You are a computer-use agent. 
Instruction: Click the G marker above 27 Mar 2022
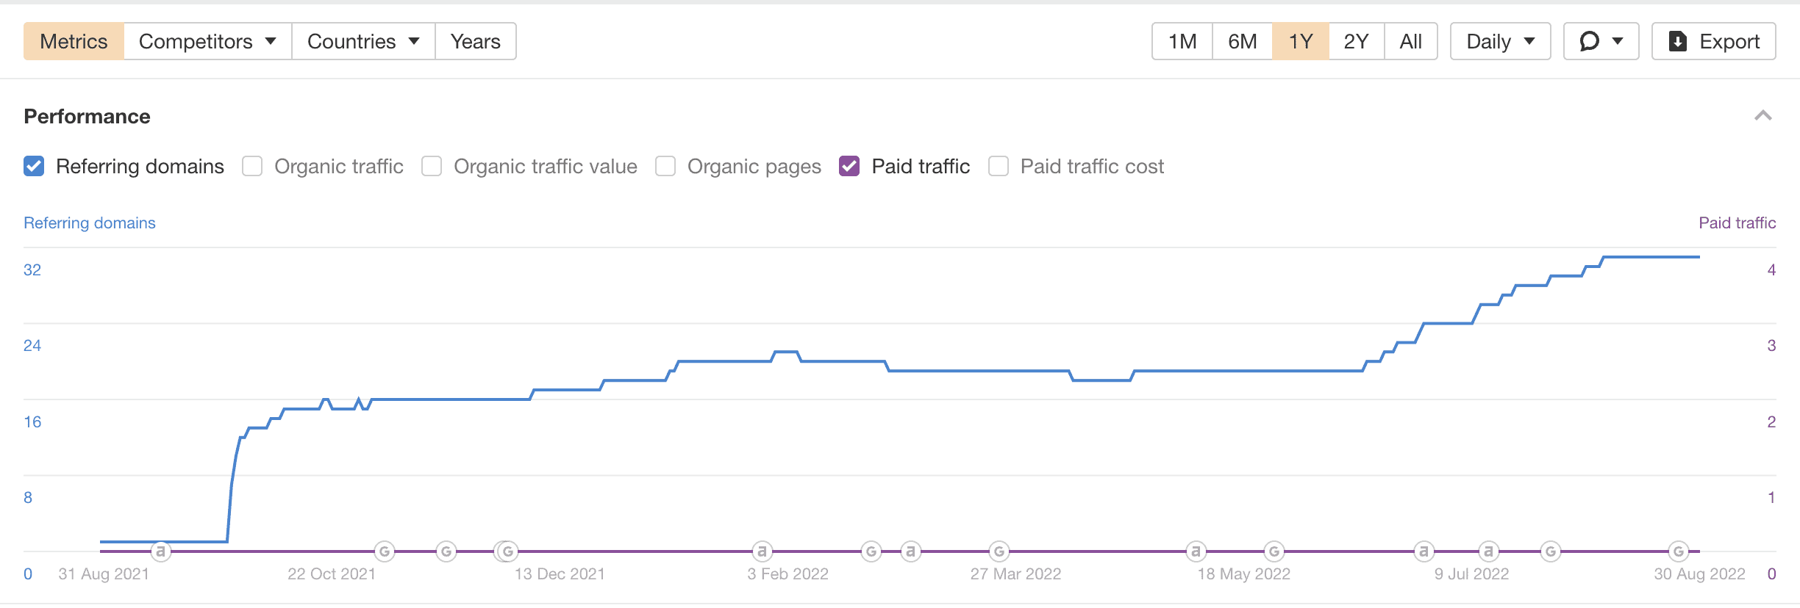tap(999, 551)
